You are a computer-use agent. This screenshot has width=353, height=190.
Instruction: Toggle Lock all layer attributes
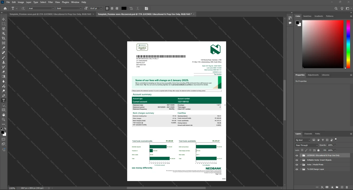(x=318, y=150)
